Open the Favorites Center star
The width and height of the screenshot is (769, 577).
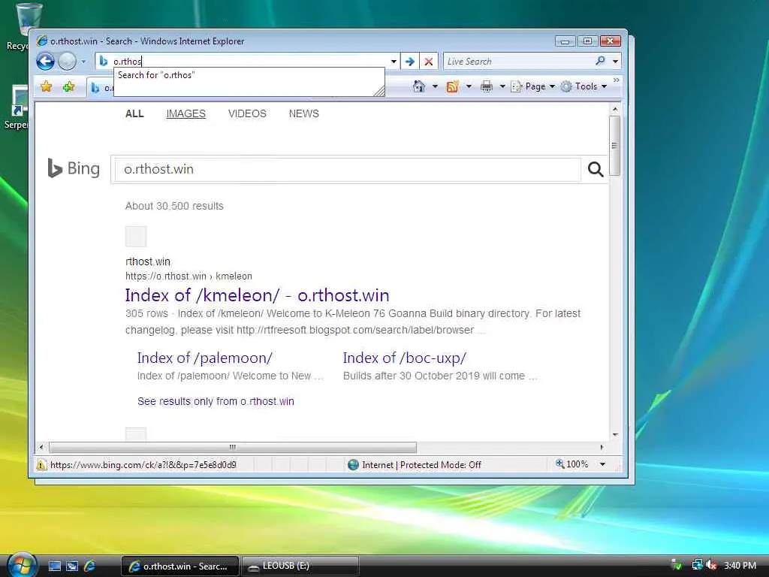(x=46, y=87)
